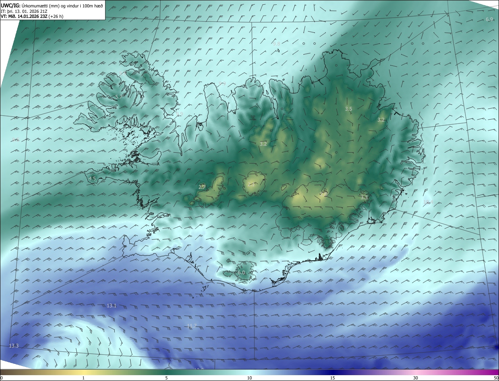The image size is (499, 381).
Task: Click the title 'Úrkomumætti (mm) og vindur í 100m hæð'
Action: point(62,5)
